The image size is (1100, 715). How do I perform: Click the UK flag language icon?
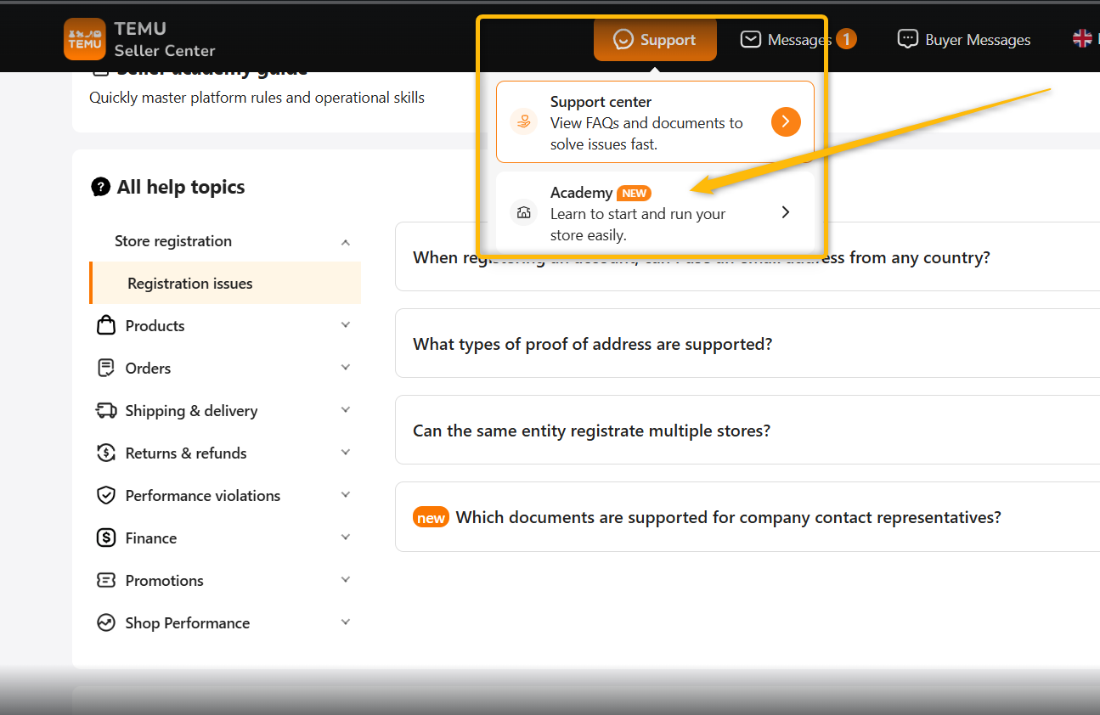tap(1082, 38)
